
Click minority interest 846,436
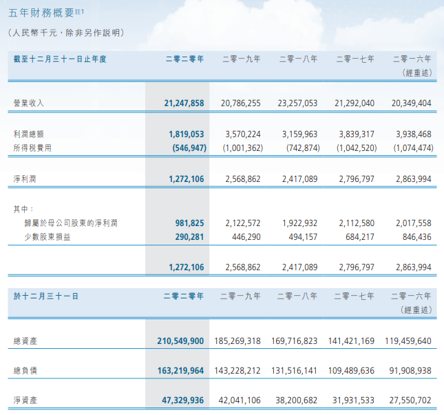tap(417, 236)
